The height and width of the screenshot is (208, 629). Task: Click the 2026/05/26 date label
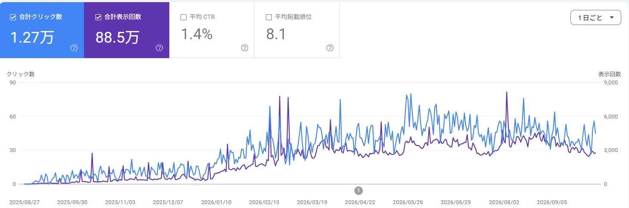(408, 202)
